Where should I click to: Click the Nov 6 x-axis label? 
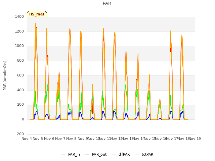coord(49,139)
